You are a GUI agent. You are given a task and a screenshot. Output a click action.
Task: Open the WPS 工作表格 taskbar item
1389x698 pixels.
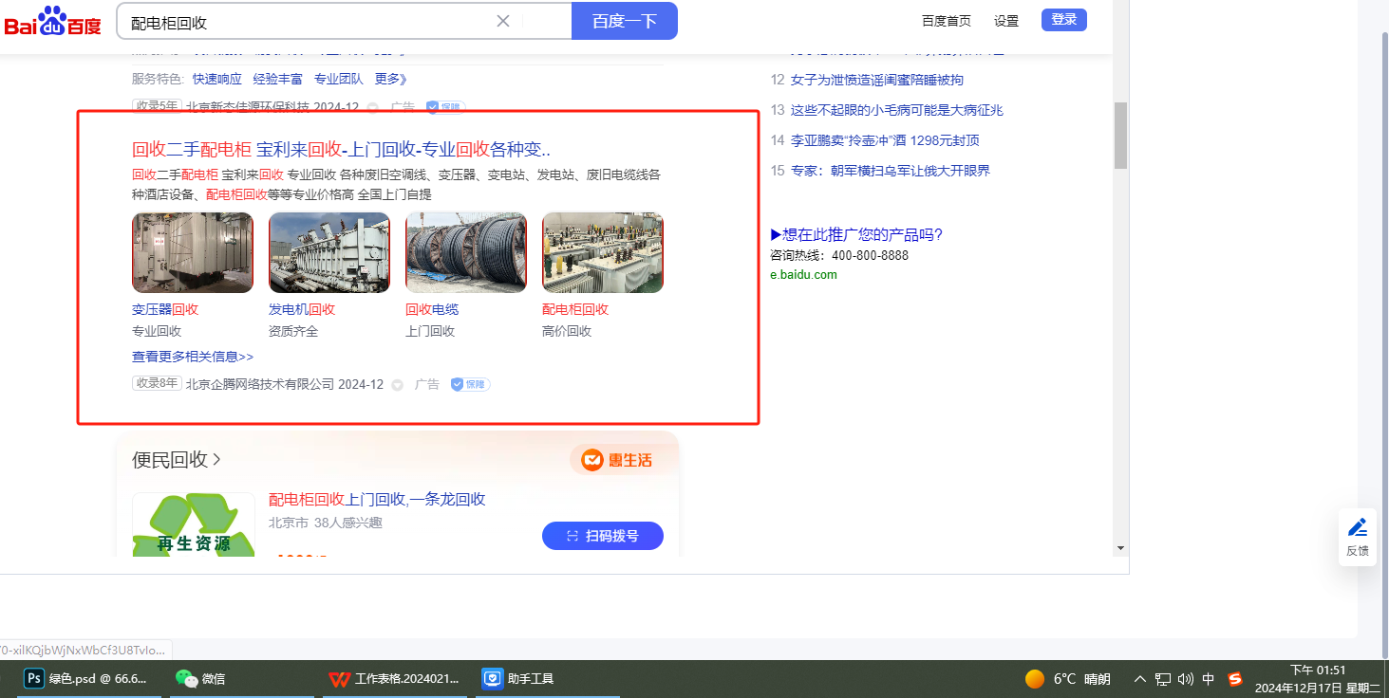(x=395, y=679)
